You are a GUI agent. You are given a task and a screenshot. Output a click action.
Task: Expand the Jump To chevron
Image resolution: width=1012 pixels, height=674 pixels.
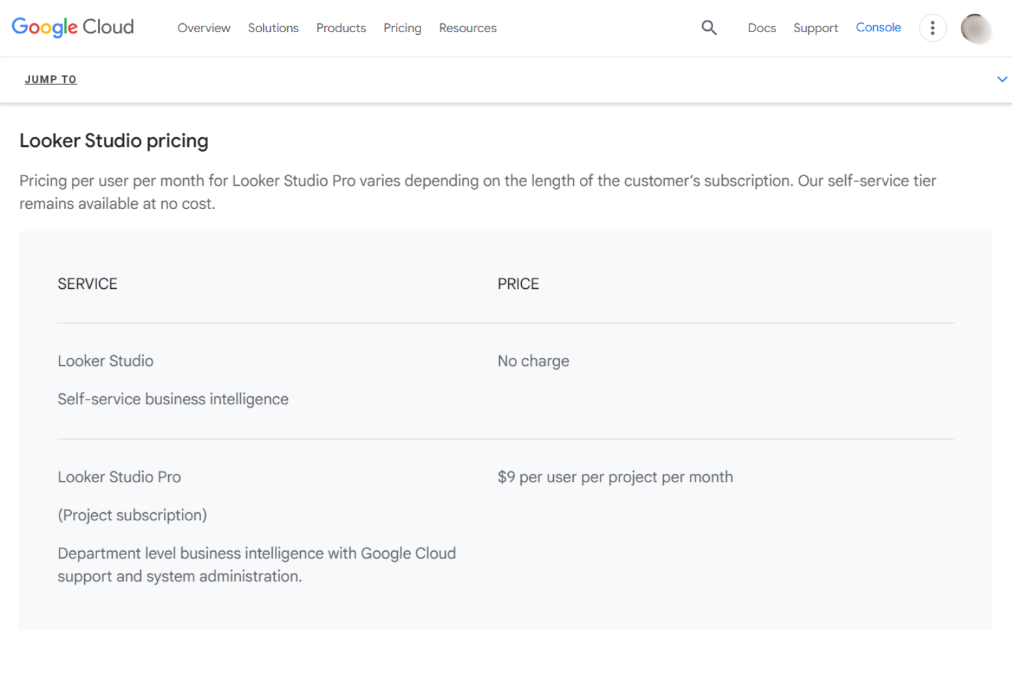click(x=1002, y=79)
